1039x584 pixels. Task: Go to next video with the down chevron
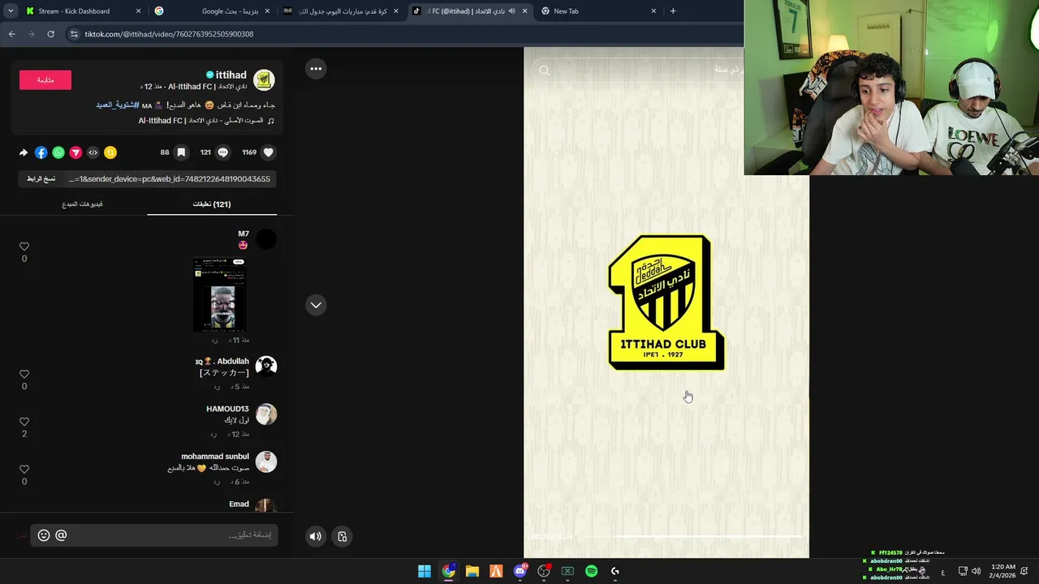[316, 305]
